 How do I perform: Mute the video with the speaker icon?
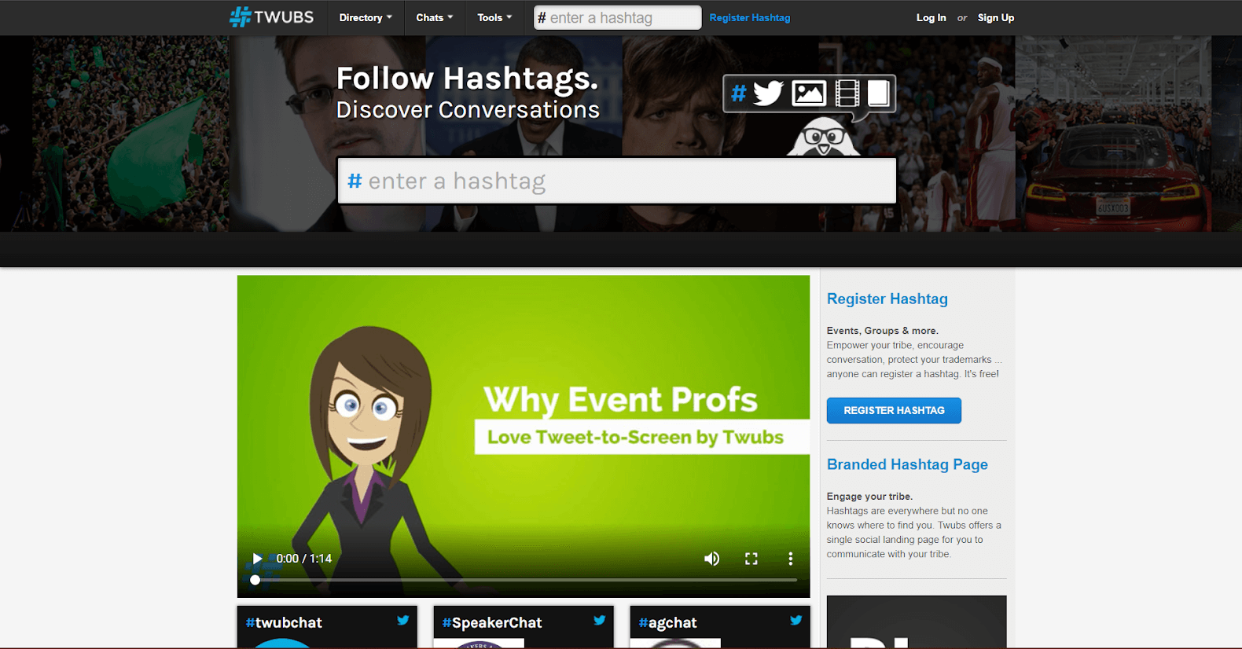tap(711, 559)
